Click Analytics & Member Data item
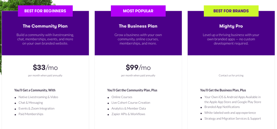This screenshot has height=129, width=277. point(128,108)
